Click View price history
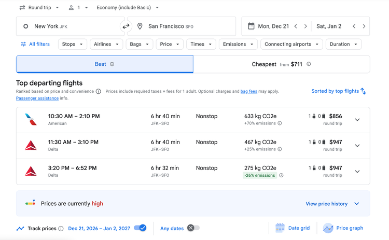389x240 pixels. (326, 204)
